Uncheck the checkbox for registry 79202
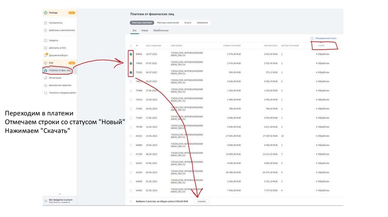Screen dimensions: 388x217 click(131, 73)
